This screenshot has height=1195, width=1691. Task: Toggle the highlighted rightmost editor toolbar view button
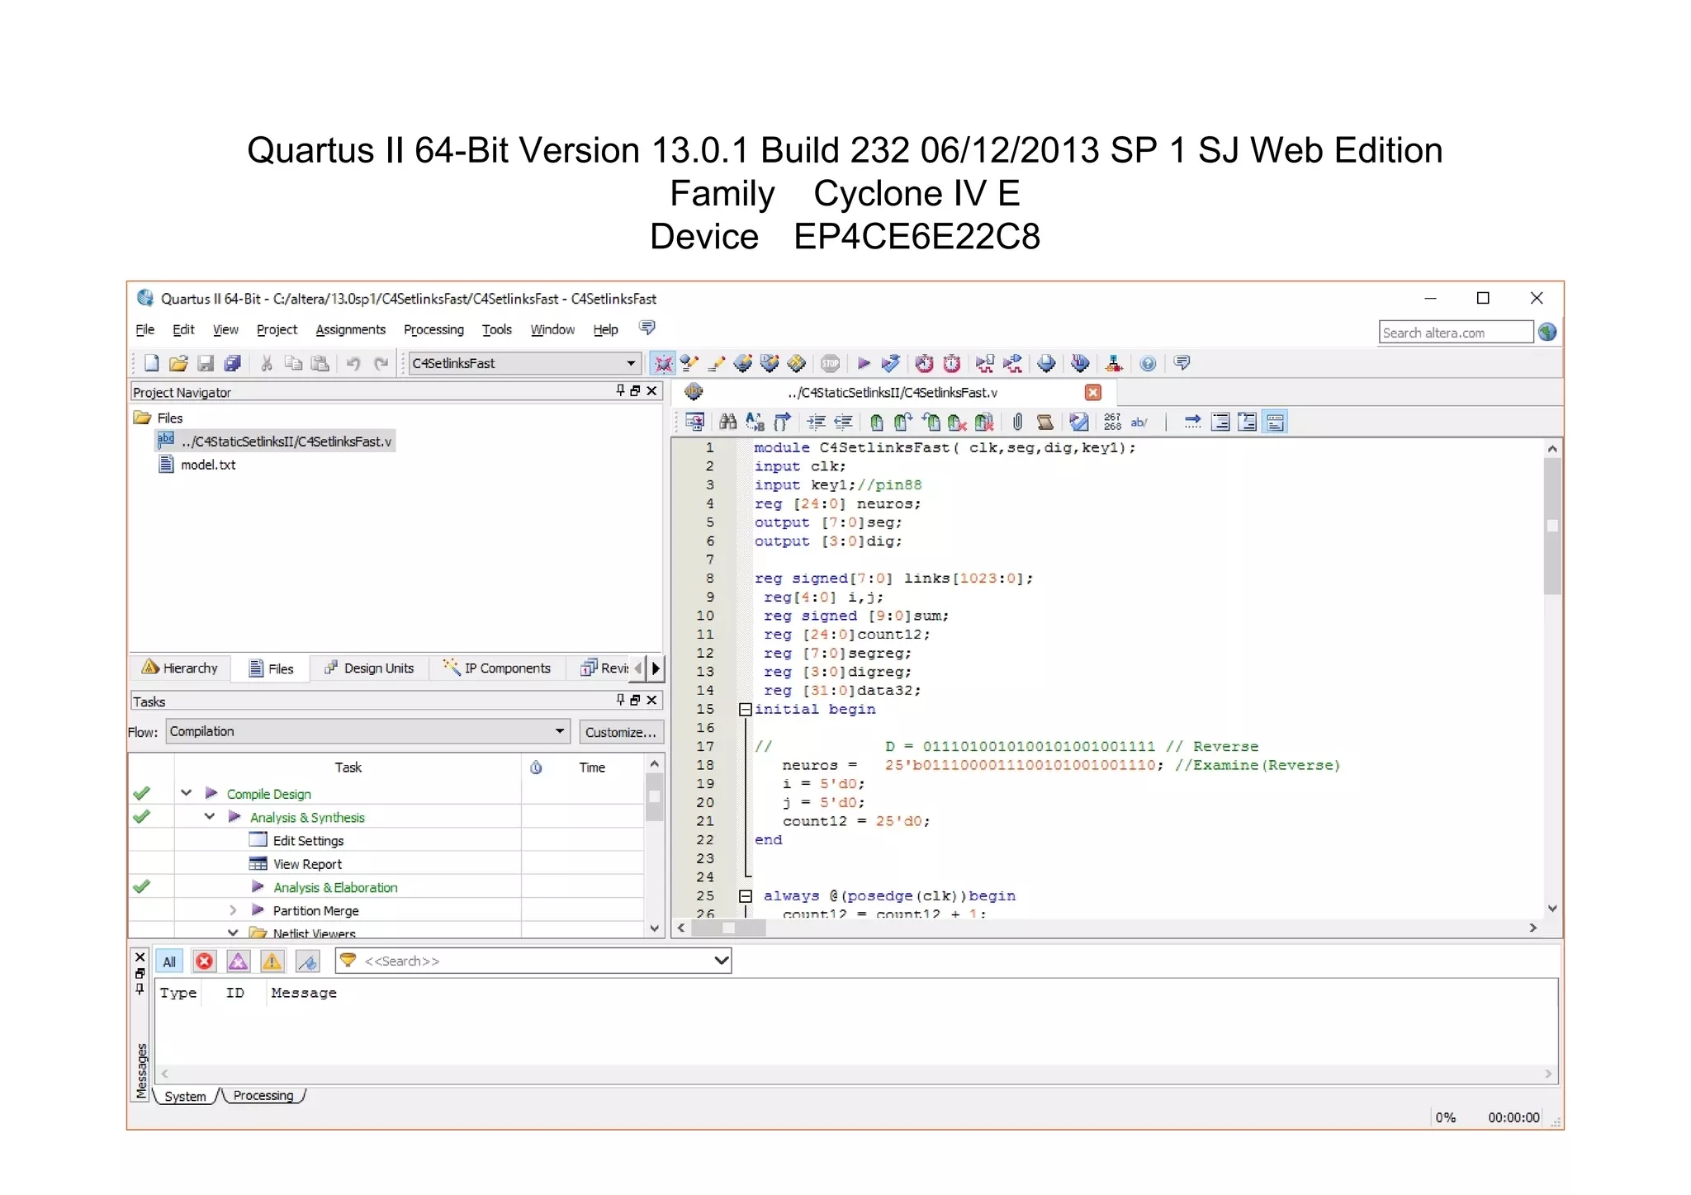[x=1275, y=423]
